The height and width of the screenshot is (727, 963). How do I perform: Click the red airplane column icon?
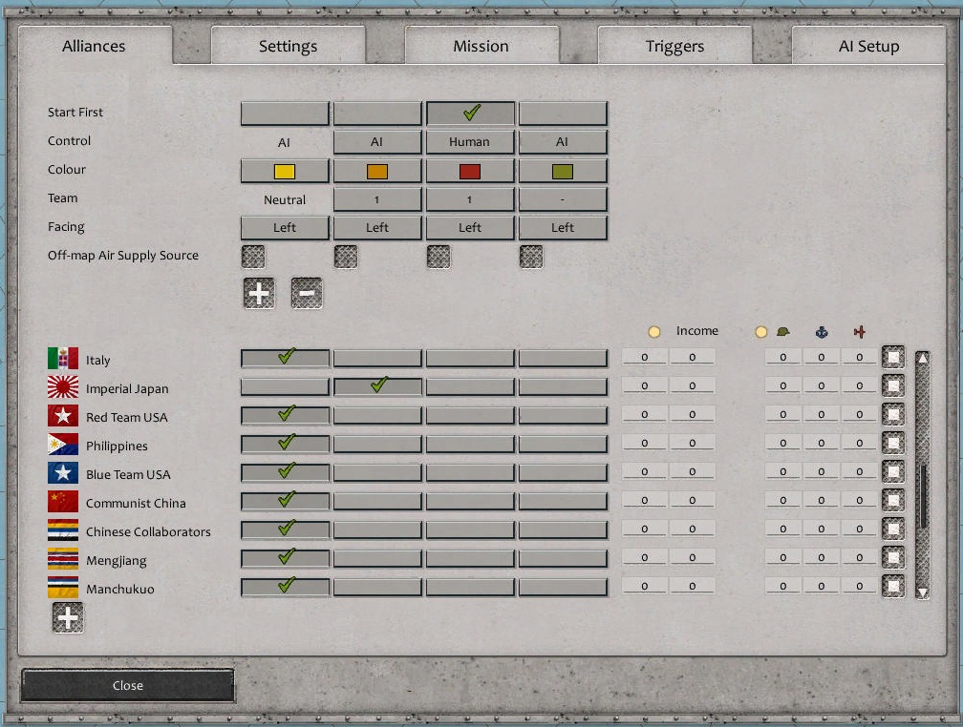point(858,330)
